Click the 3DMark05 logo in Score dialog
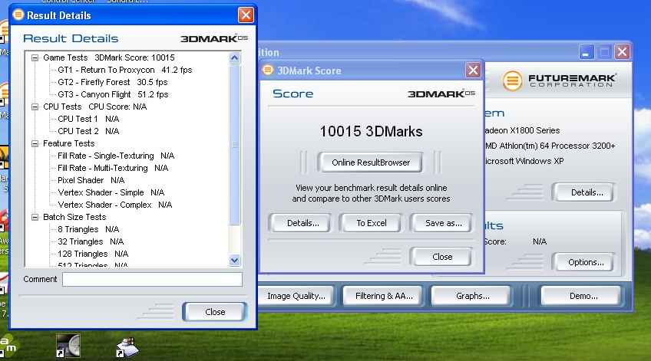 point(441,94)
